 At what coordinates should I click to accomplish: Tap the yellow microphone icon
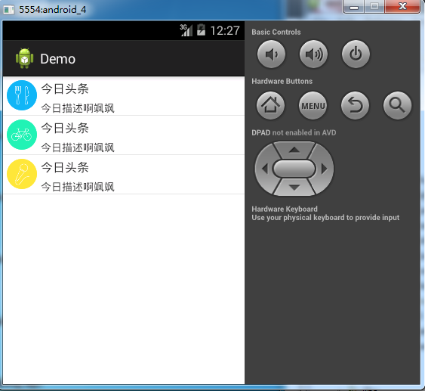[22, 174]
